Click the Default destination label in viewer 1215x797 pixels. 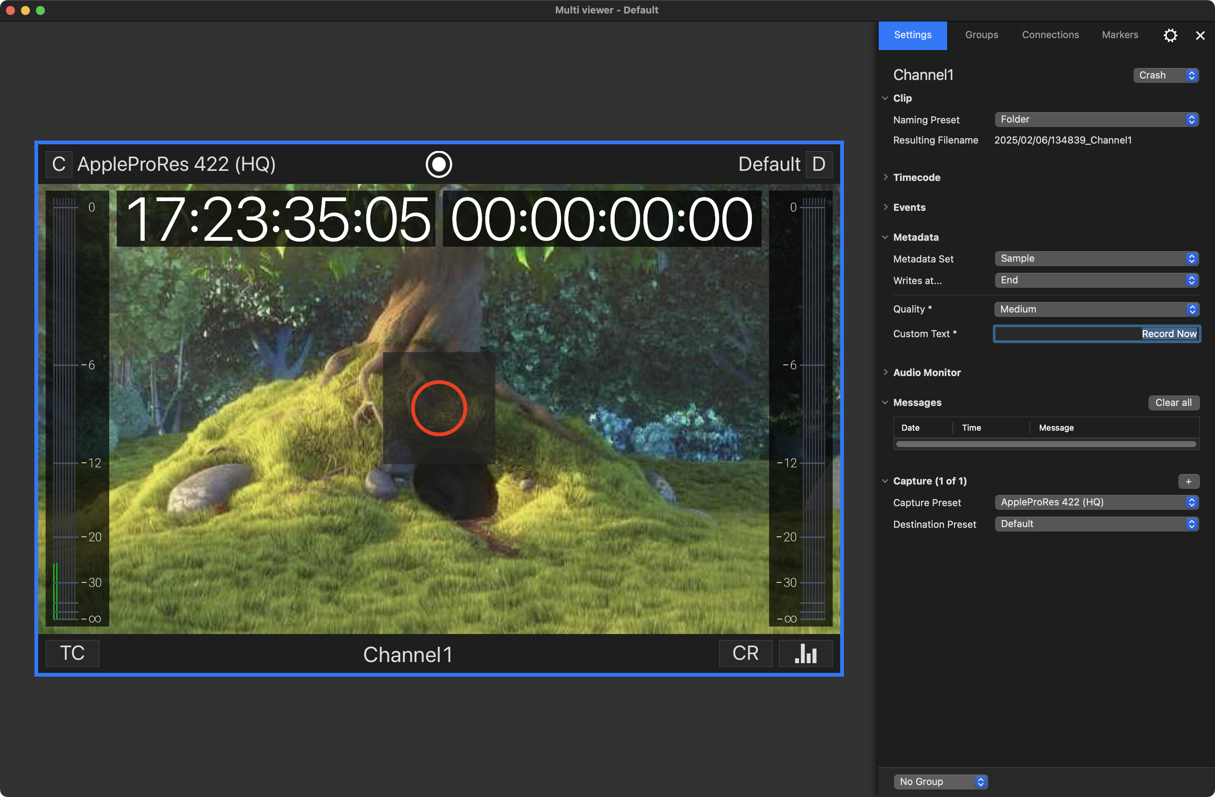click(x=769, y=164)
